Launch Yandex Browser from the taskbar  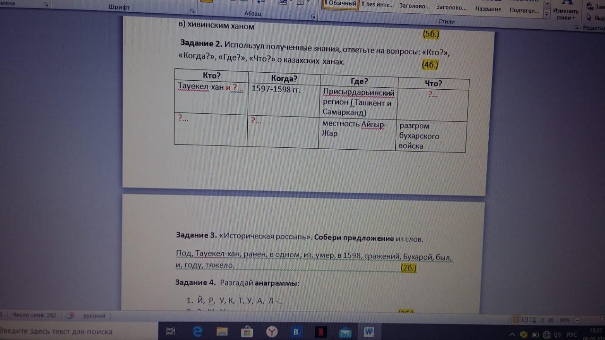pos(271,331)
